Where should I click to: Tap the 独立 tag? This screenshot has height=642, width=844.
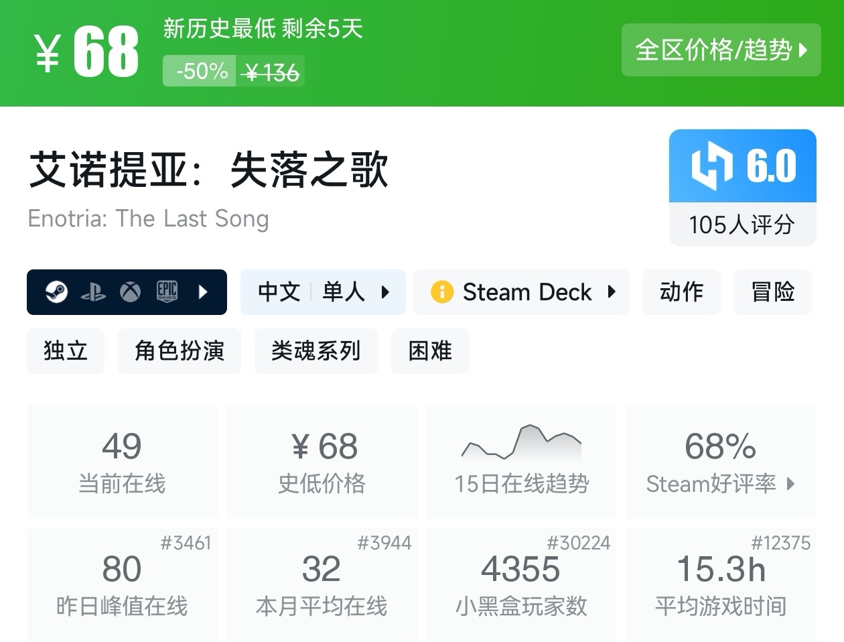[x=66, y=351]
